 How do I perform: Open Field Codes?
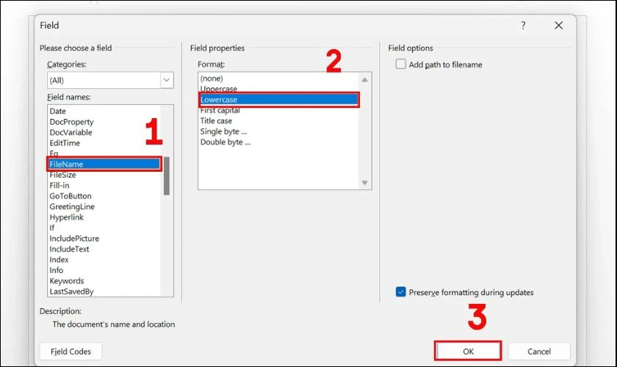click(71, 351)
